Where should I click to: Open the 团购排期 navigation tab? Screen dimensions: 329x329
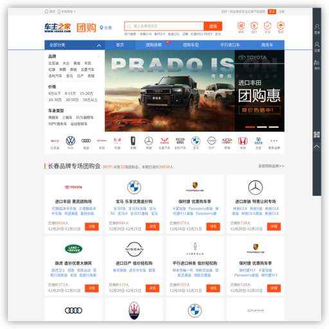154,45
